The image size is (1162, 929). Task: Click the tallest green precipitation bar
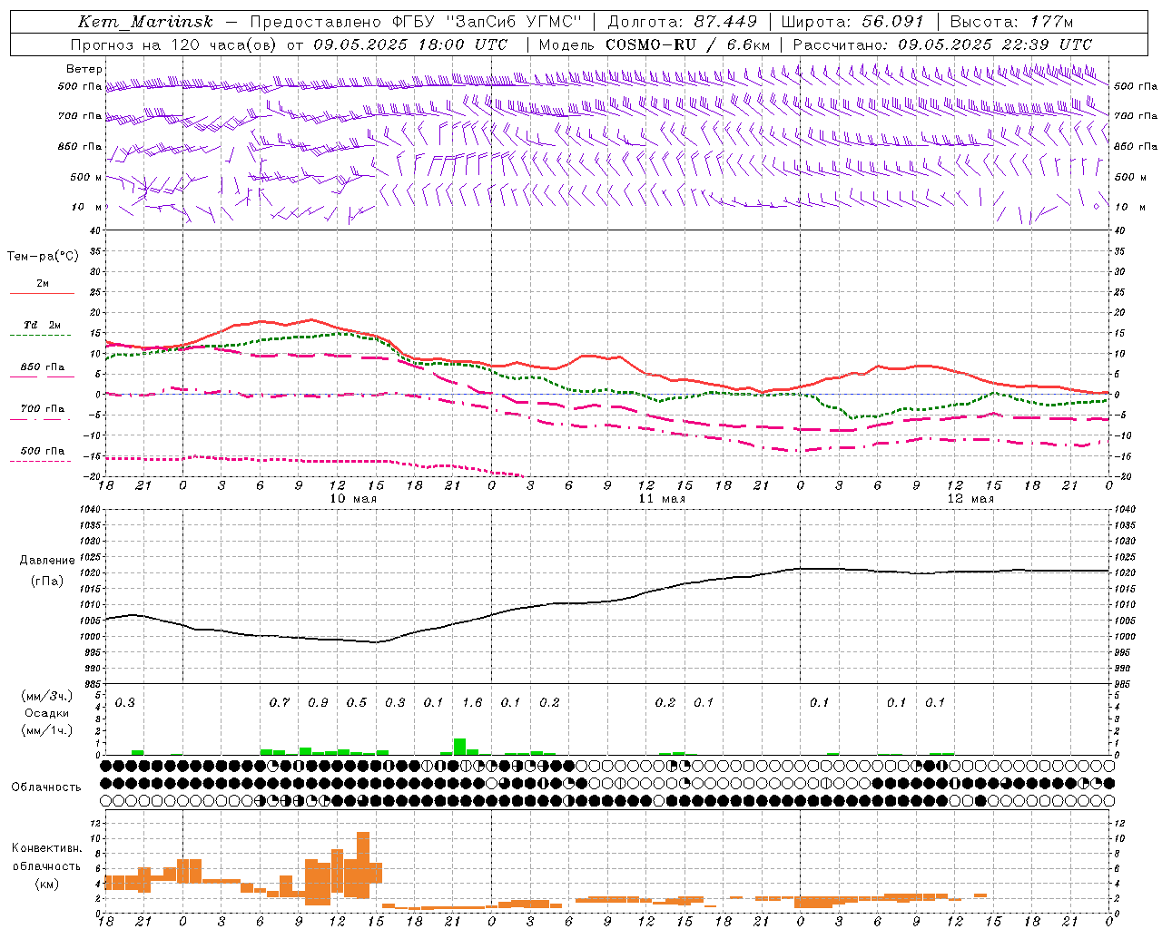(459, 747)
